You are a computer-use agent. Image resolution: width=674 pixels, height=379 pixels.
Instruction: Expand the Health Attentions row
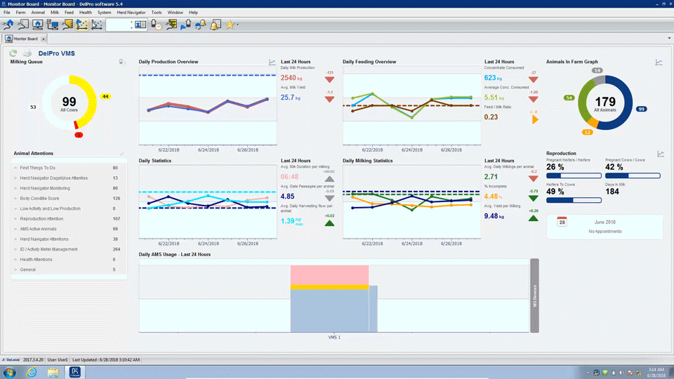pyautogui.click(x=15, y=260)
